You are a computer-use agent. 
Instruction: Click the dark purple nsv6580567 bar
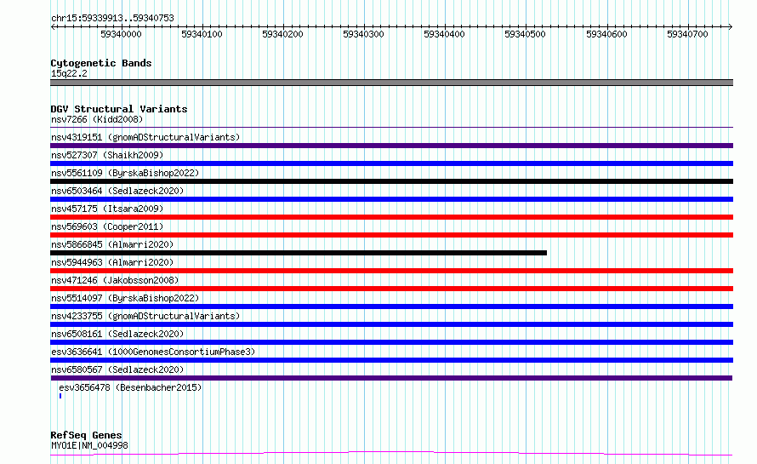click(x=391, y=378)
